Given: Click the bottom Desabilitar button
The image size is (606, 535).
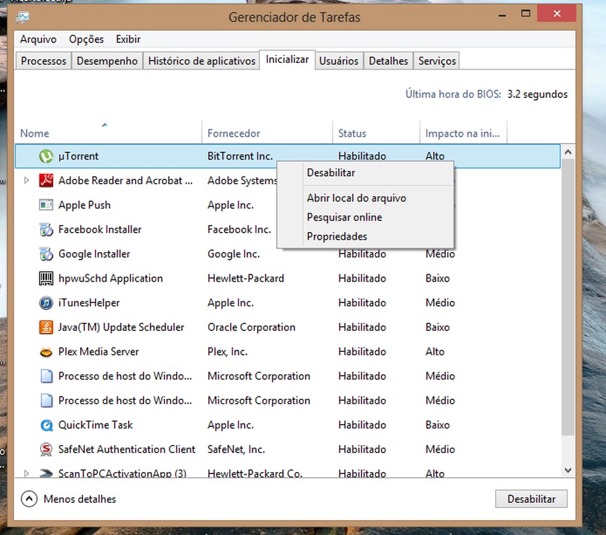Looking at the screenshot, I should [x=531, y=499].
